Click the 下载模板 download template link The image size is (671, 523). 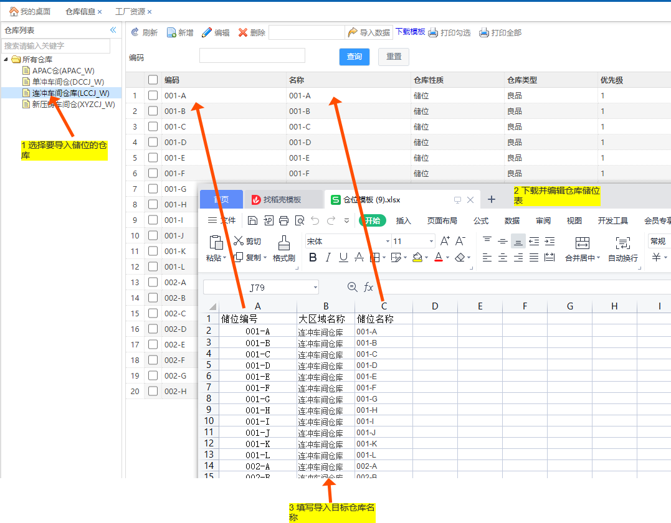pyautogui.click(x=410, y=32)
